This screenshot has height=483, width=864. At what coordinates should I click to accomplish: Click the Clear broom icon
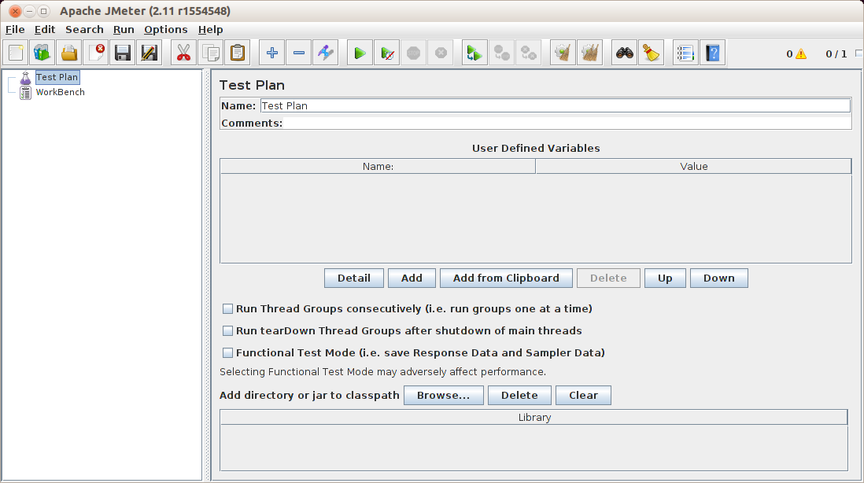563,53
